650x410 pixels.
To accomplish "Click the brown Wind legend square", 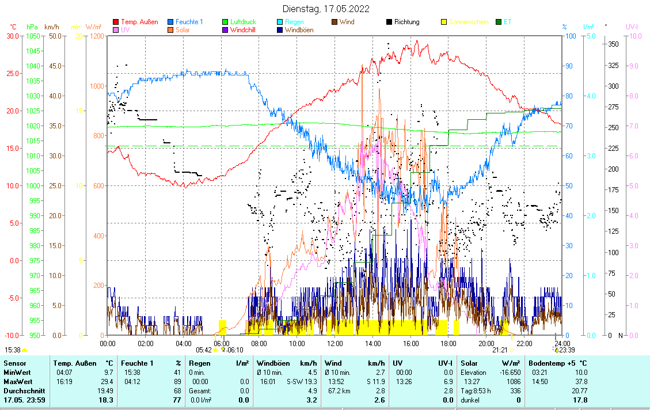I will (334, 22).
